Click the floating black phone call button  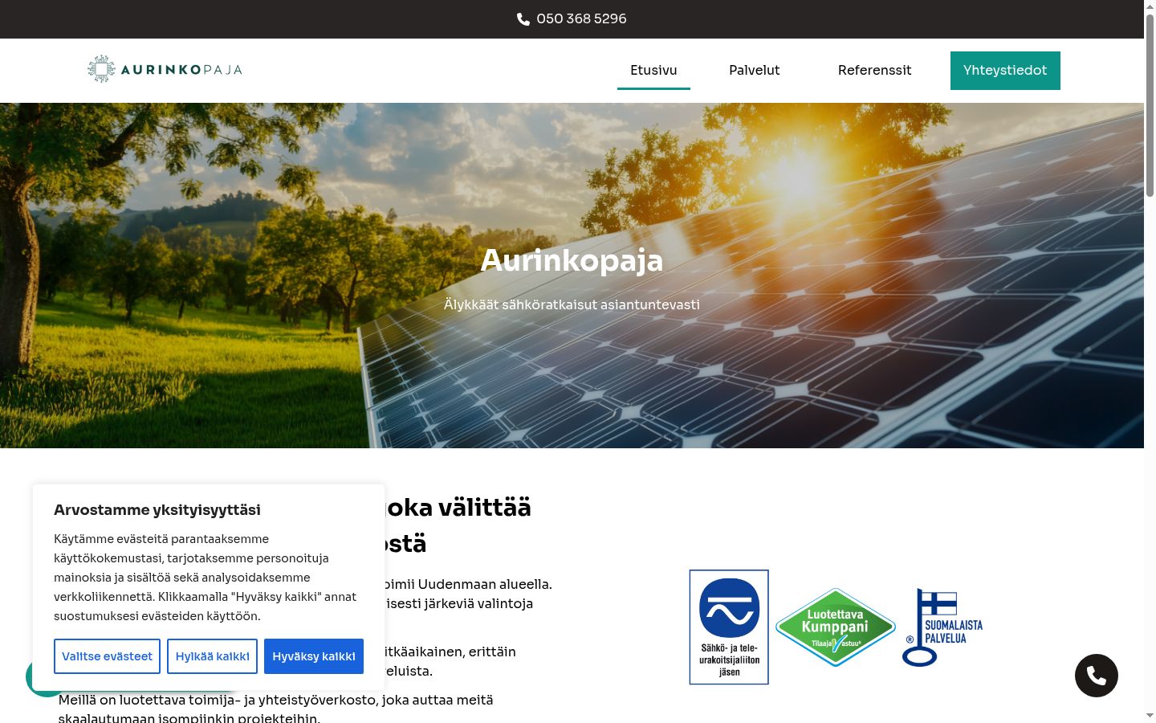pos(1097,676)
